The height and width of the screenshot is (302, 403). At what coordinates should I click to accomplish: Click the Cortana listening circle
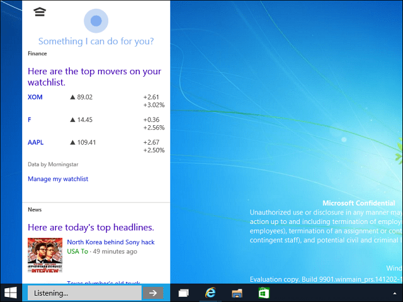pyautogui.click(x=96, y=21)
